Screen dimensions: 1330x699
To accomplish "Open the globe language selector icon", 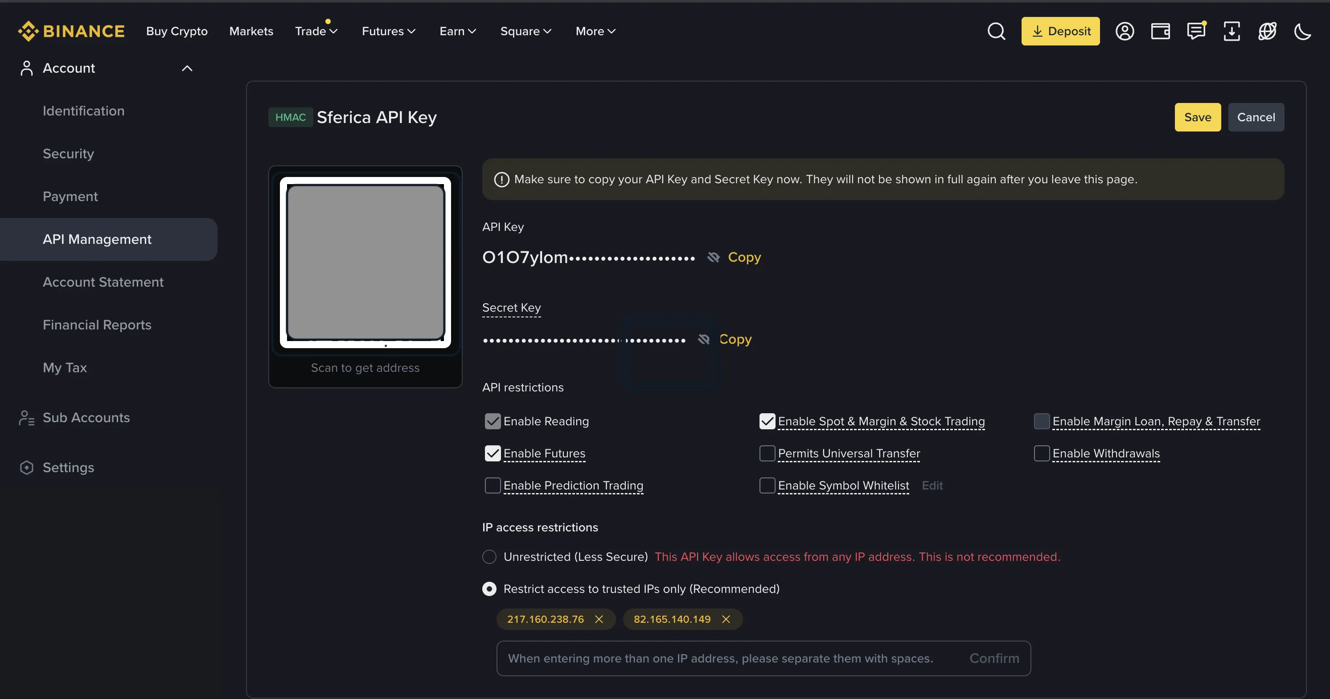I will click(1267, 31).
